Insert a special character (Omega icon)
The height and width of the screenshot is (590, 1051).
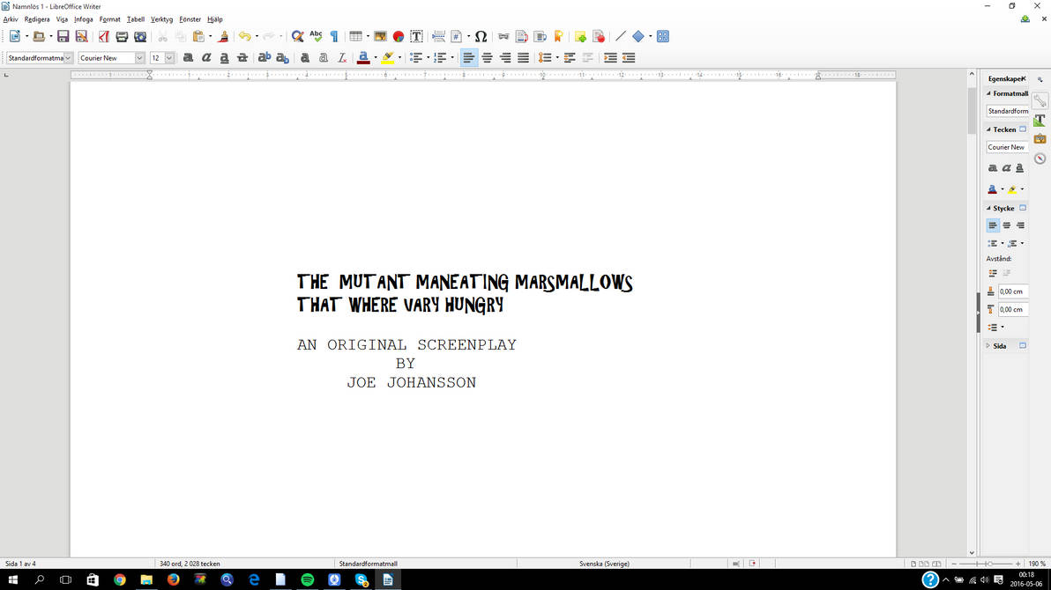tap(481, 36)
